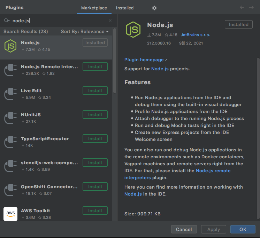The height and width of the screenshot is (238, 260).
Task: Click the version 212.5080.16 text
Action: (159, 43)
